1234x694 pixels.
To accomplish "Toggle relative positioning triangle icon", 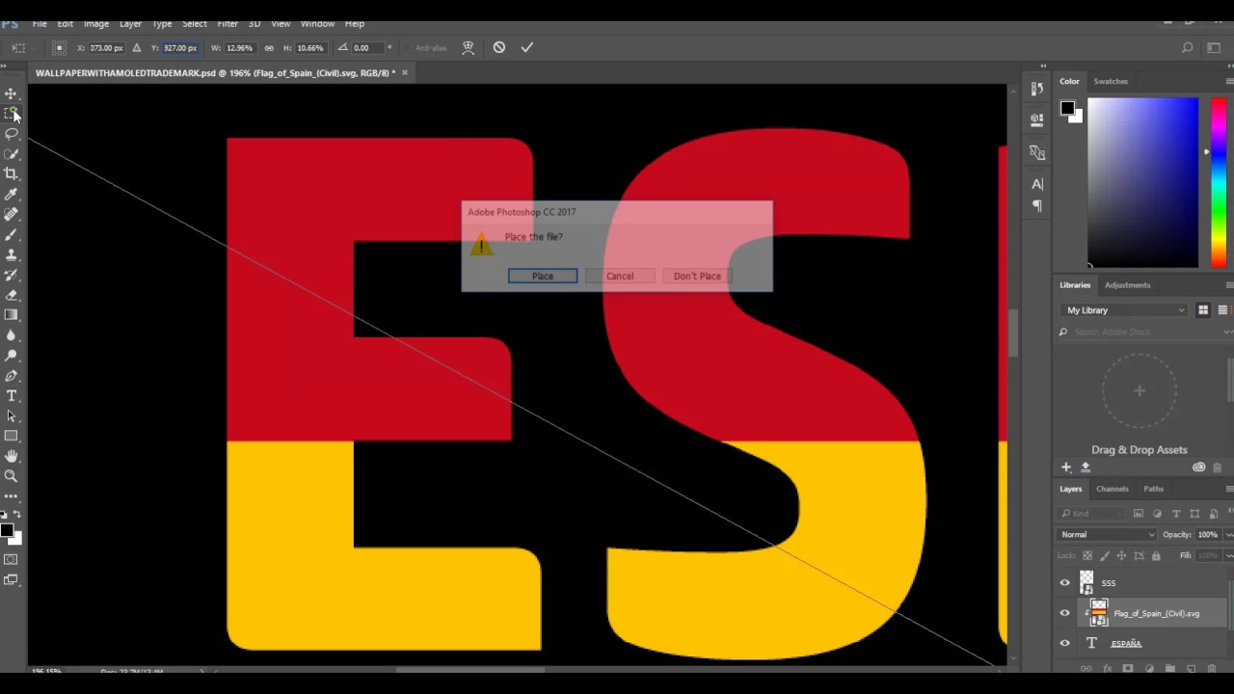I will click(x=136, y=48).
